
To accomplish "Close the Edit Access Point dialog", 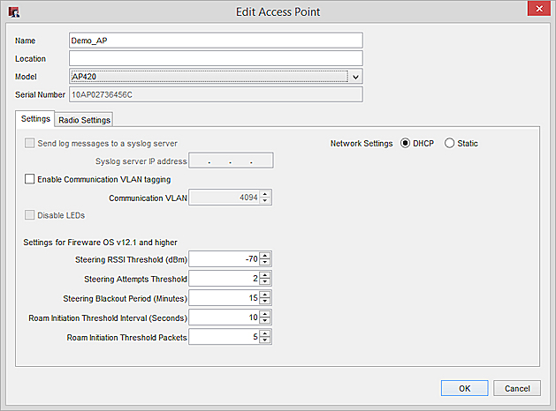I will coord(536,11).
